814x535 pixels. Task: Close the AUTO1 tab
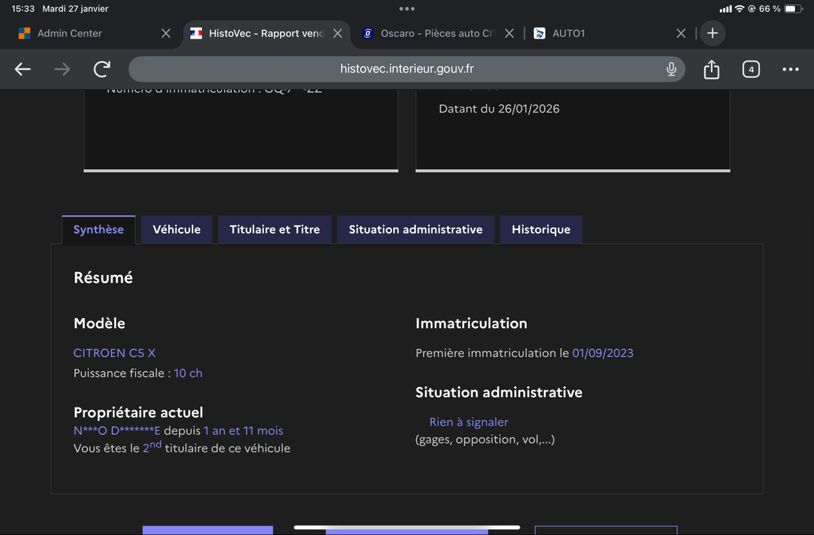(681, 33)
